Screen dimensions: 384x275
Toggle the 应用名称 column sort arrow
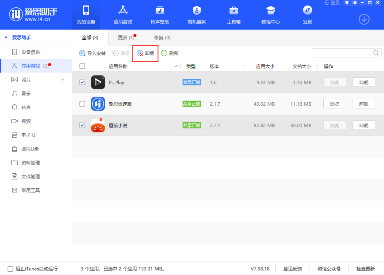tap(177, 66)
